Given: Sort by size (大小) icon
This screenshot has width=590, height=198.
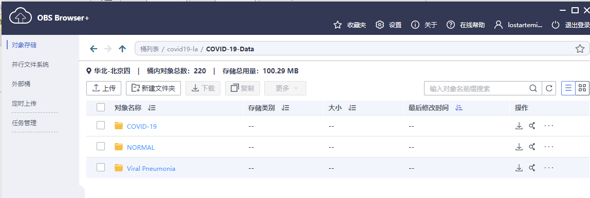Looking at the screenshot, I should 352,108.
